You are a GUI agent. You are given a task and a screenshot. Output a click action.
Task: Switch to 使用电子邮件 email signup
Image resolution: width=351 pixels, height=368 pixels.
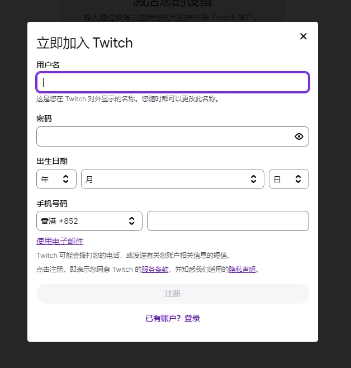(60, 241)
